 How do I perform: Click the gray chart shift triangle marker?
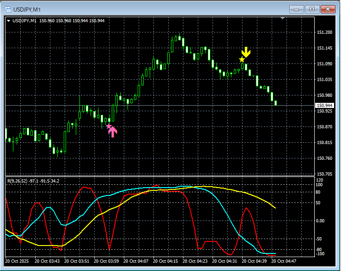(282, 19)
